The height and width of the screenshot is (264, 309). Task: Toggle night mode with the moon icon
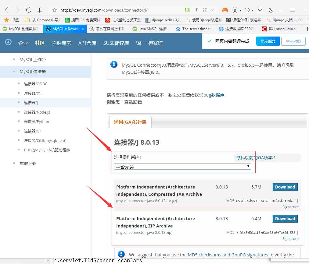click(271, 10)
